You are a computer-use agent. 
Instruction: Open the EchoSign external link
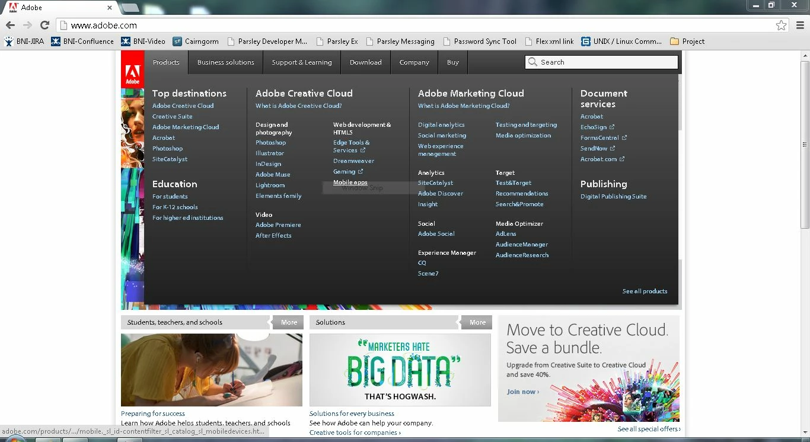pos(597,127)
